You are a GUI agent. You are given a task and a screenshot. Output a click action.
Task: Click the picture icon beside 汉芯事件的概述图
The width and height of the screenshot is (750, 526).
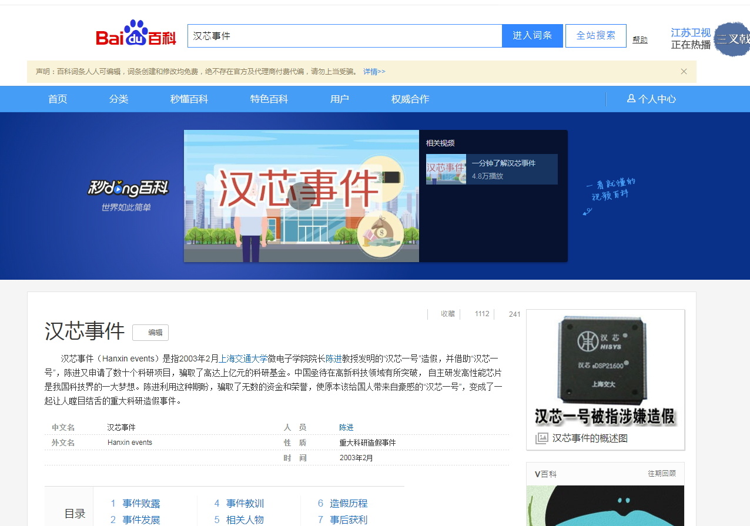pos(541,438)
